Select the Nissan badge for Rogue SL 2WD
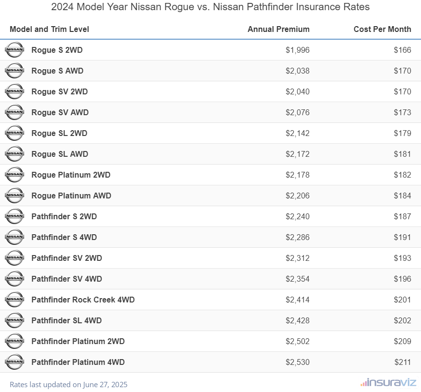The image size is (421, 392). [15, 133]
